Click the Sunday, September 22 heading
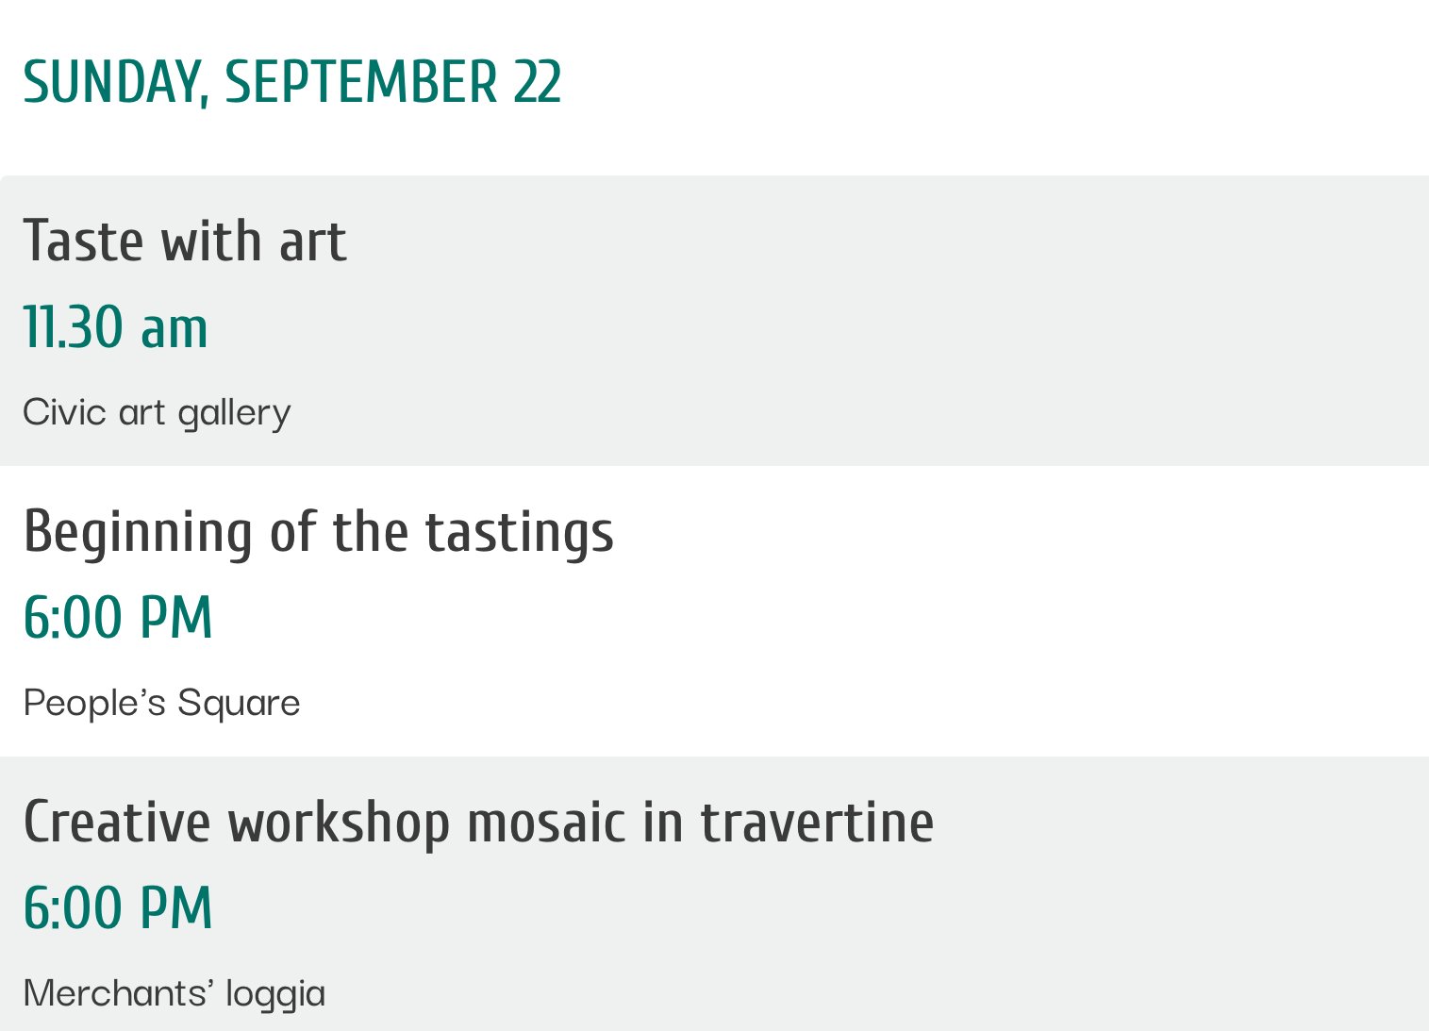The image size is (1429, 1031). 291,82
